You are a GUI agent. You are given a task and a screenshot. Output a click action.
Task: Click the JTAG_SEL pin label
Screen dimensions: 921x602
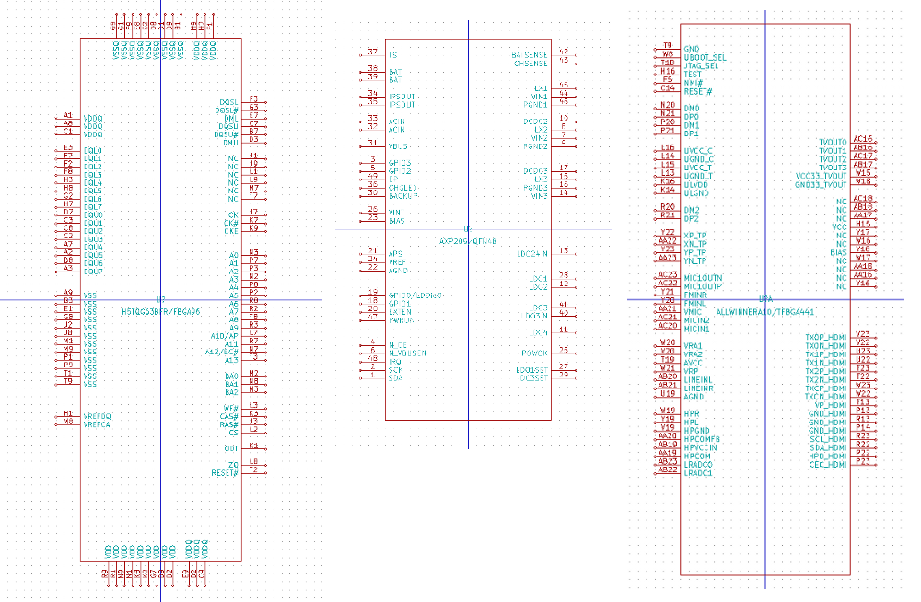[701, 65]
